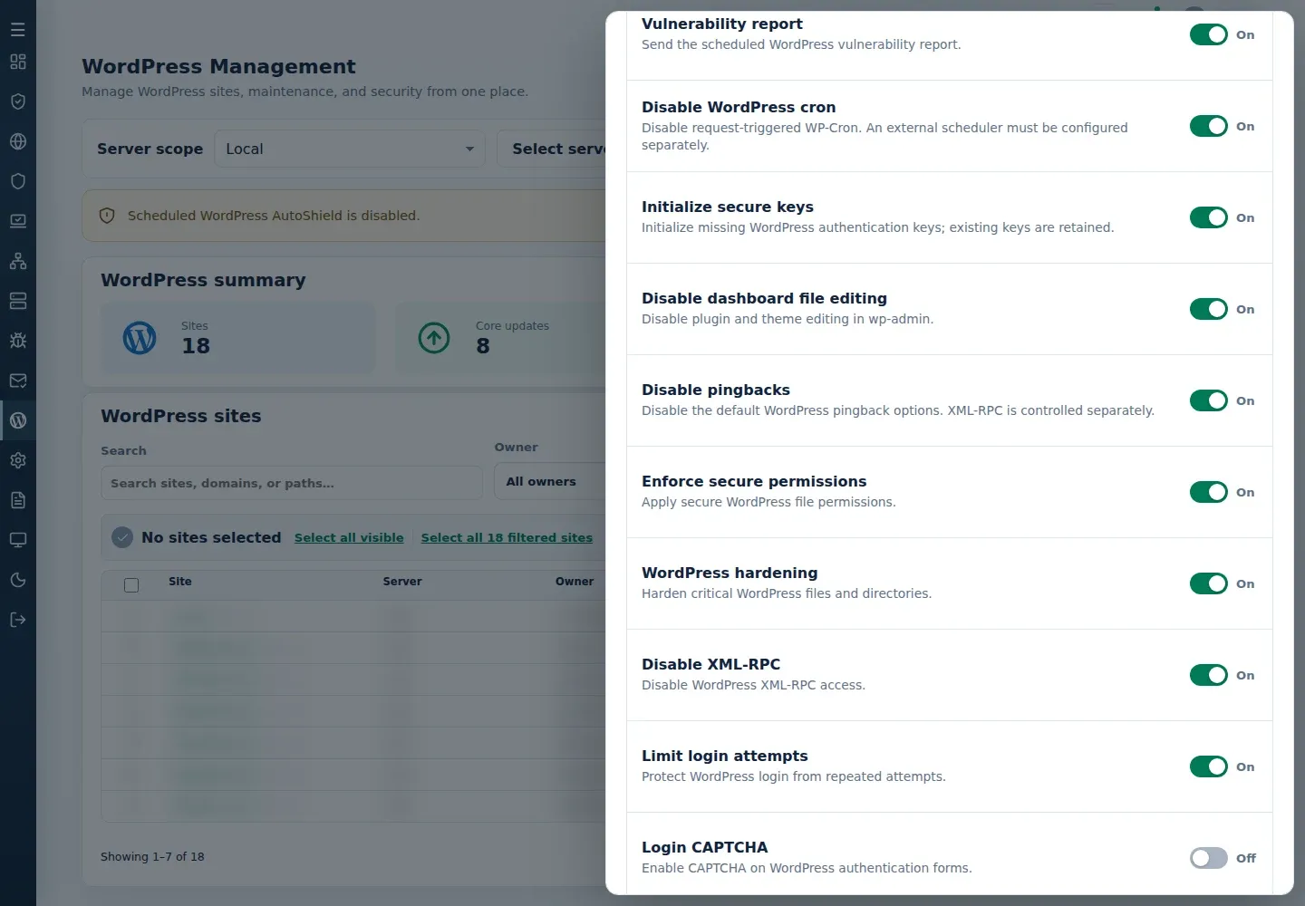Screen dimensions: 1305x906
Task: Click the WordPress sites heading
Action: pos(181,416)
